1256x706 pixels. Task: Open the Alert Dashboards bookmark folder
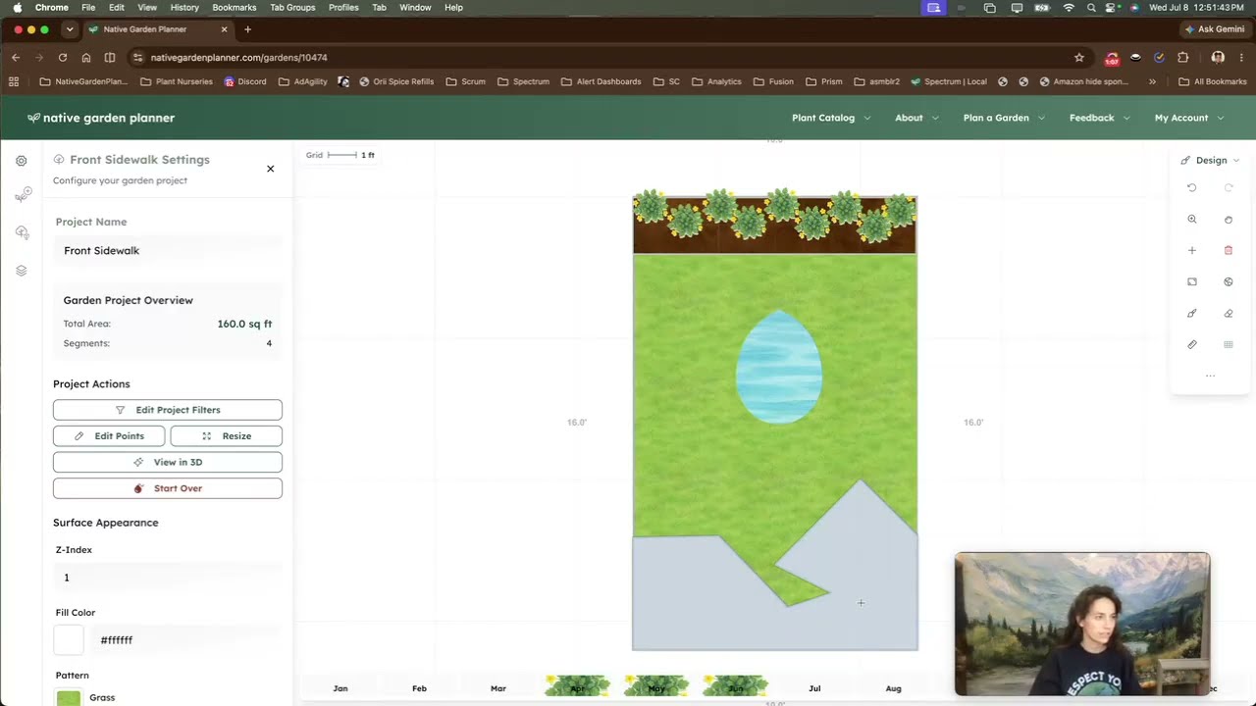point(602,81)
